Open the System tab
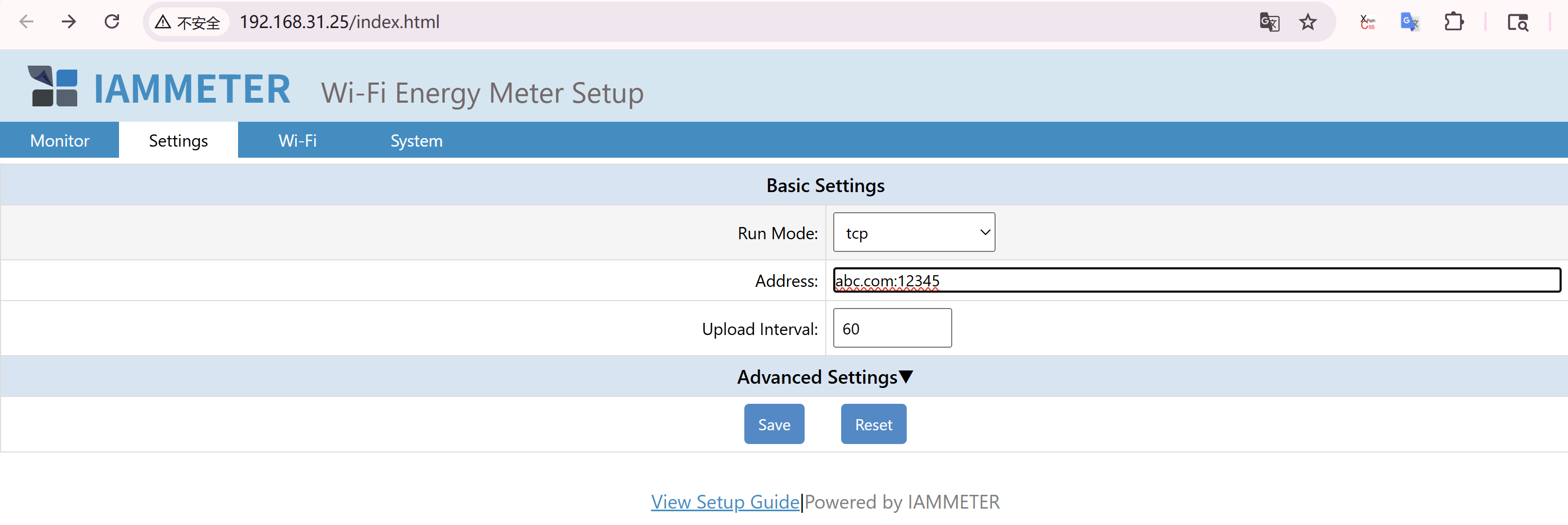This screenshot has height=525, width=1568. 416,141
